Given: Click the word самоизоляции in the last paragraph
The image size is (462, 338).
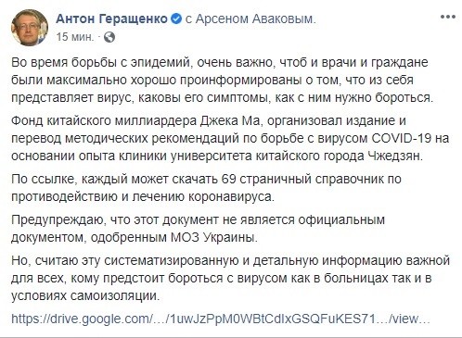Looking at the screenshot, I should (115, 296).
